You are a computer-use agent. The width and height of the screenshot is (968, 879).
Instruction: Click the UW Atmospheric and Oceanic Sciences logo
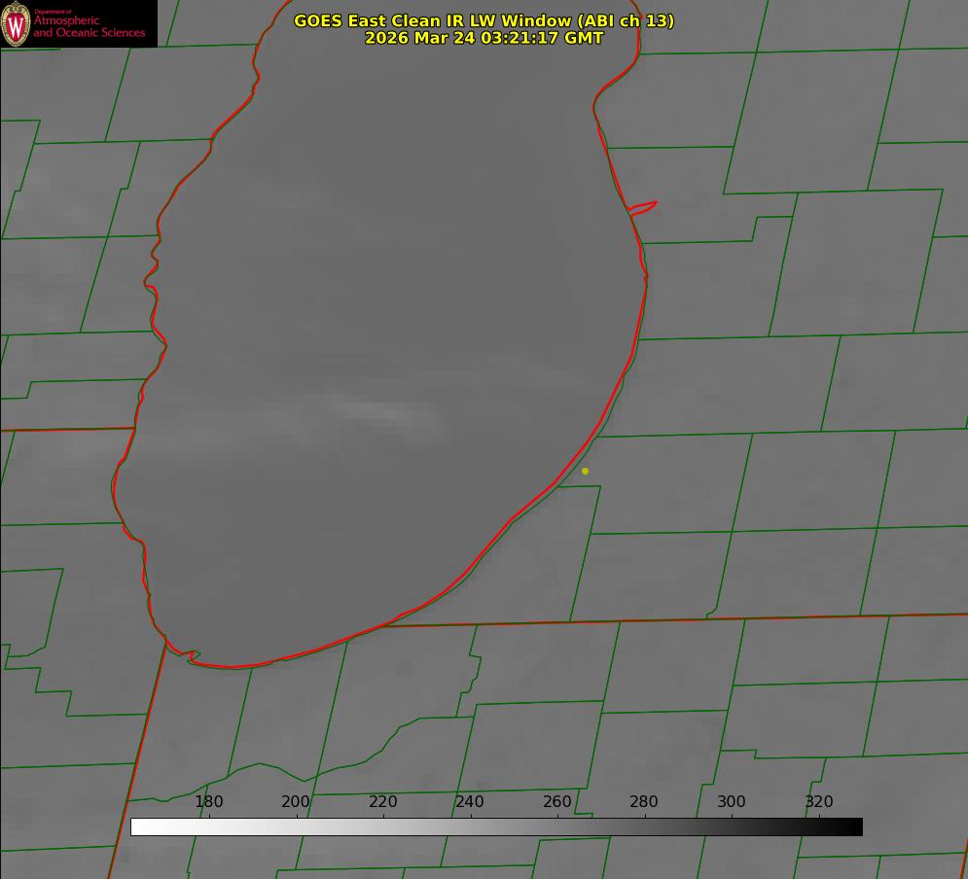coord(79,23)
